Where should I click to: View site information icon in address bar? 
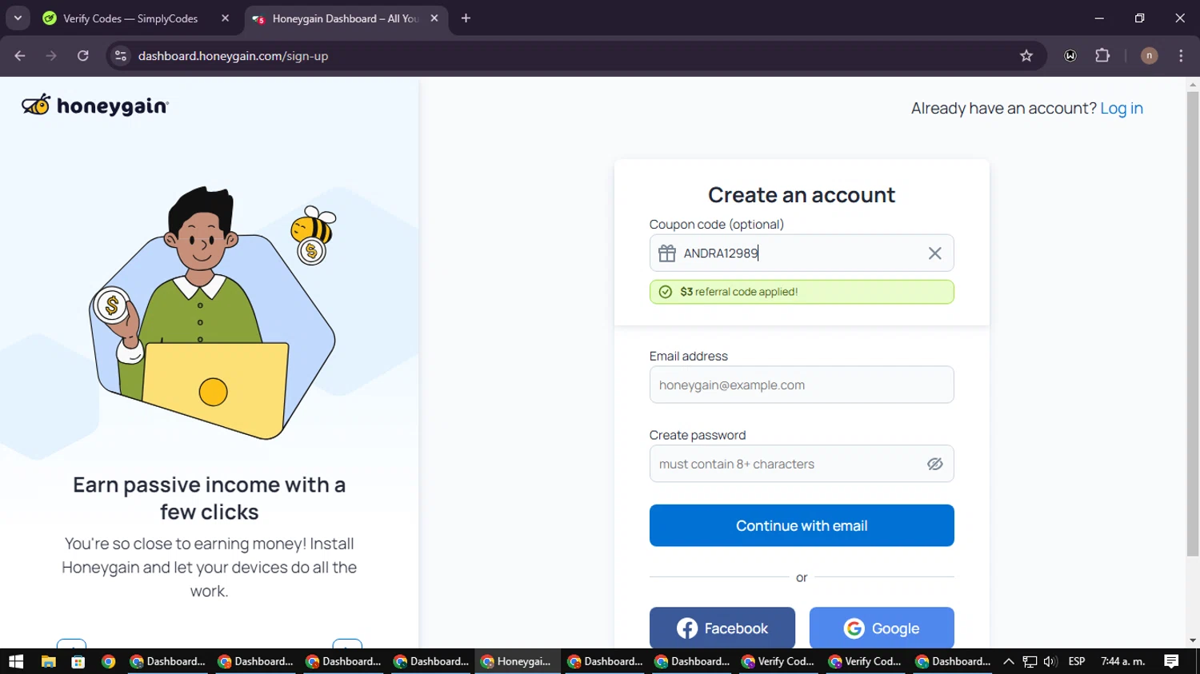click(x=121, y=56)
